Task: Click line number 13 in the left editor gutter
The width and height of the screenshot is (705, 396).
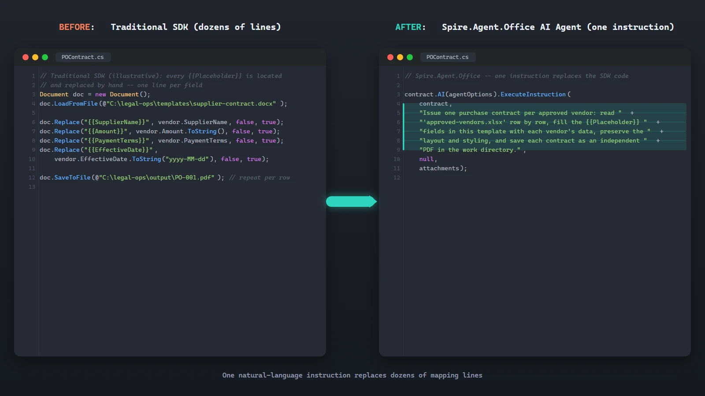Action: (32, 187)
